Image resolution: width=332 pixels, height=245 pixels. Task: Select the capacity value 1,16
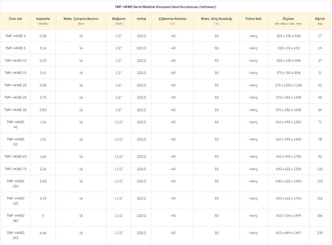(x=43, y=122)
